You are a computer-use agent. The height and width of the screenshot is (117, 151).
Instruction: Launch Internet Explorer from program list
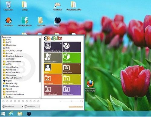click(11, 67)
